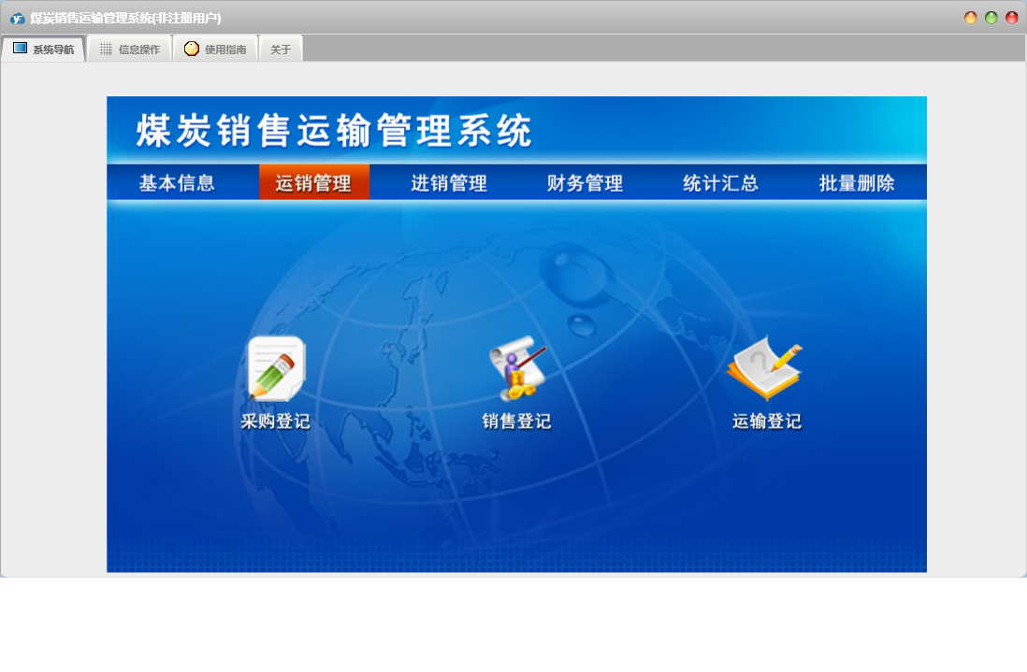Click the 信息操作 tab grid icon
This screenshot has height=672, width=1027.
tap(106, 50)
